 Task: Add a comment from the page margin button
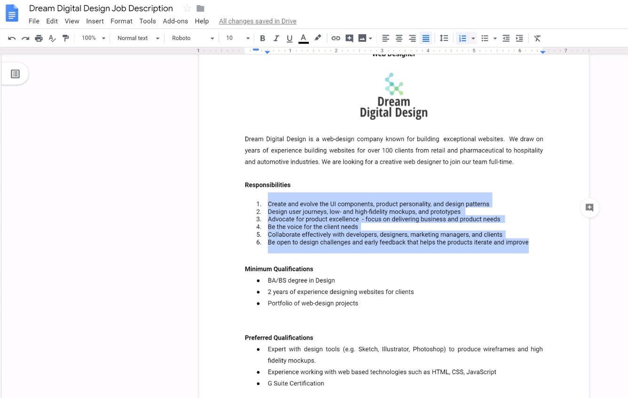(589, 207)
